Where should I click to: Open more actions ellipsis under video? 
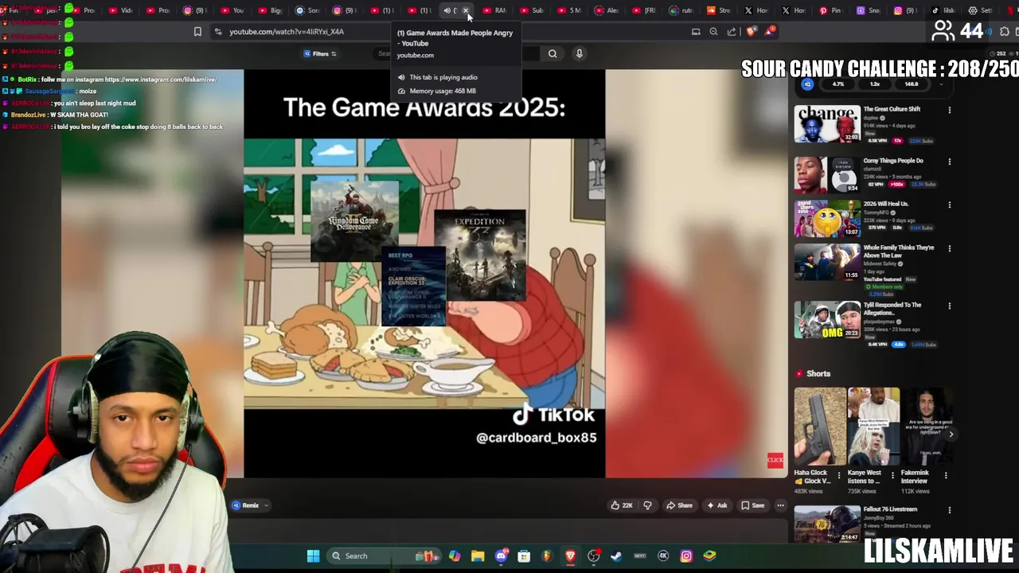coord(780,505)
